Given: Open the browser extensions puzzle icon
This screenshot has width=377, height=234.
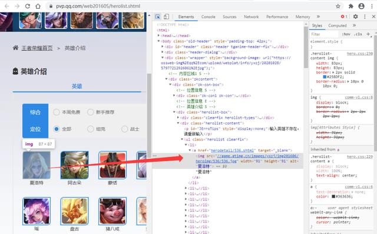Looking at the screenshot, I should pos(351,6).
